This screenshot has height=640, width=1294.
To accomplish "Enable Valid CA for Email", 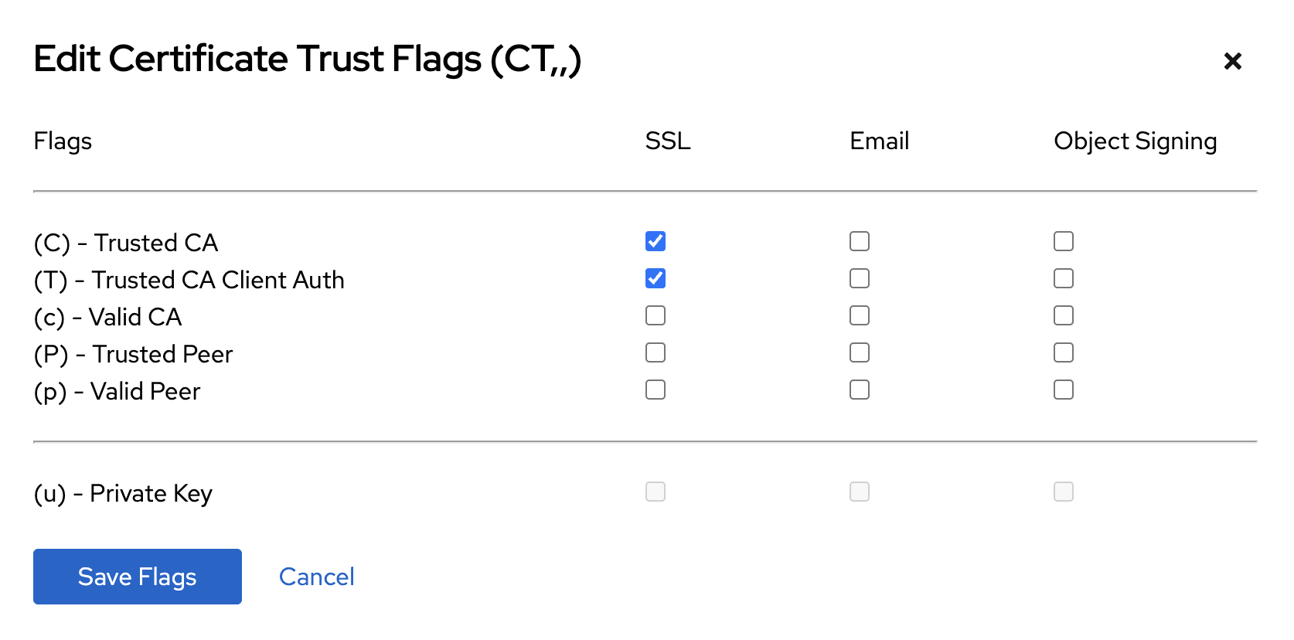I will click(x=860, y=315).
